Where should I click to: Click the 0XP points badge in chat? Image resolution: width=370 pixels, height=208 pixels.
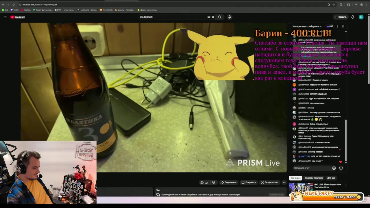330,26
